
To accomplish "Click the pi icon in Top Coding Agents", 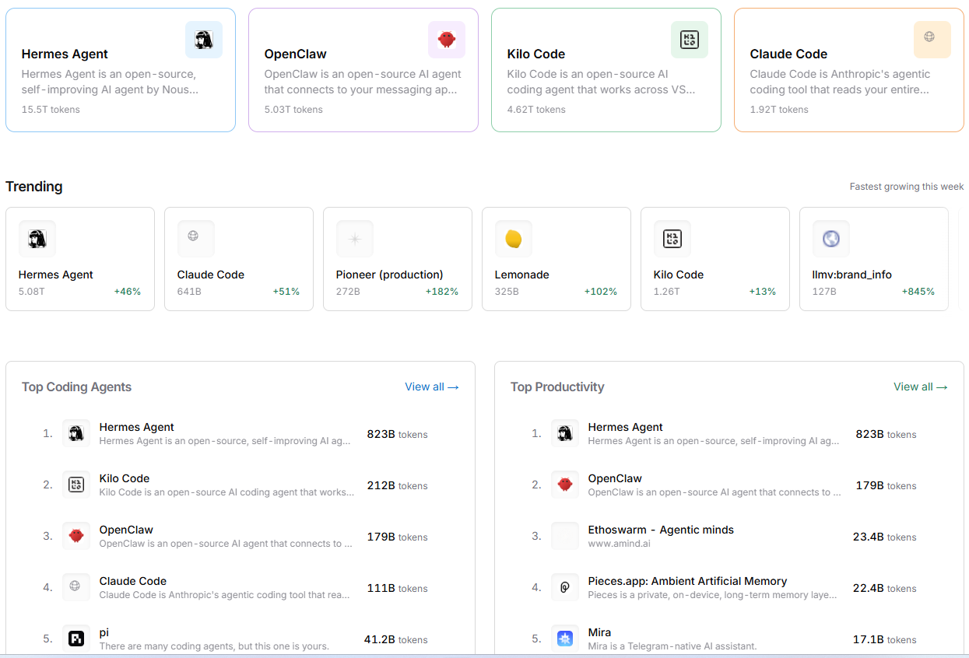I will [x=76, y=639].
